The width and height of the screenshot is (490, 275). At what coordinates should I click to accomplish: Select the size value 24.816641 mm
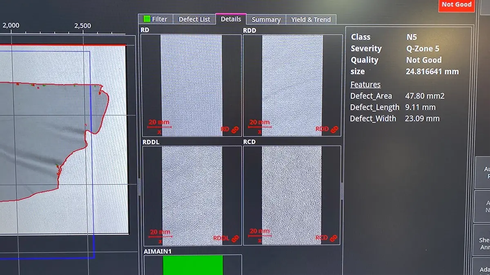(432, 71)
